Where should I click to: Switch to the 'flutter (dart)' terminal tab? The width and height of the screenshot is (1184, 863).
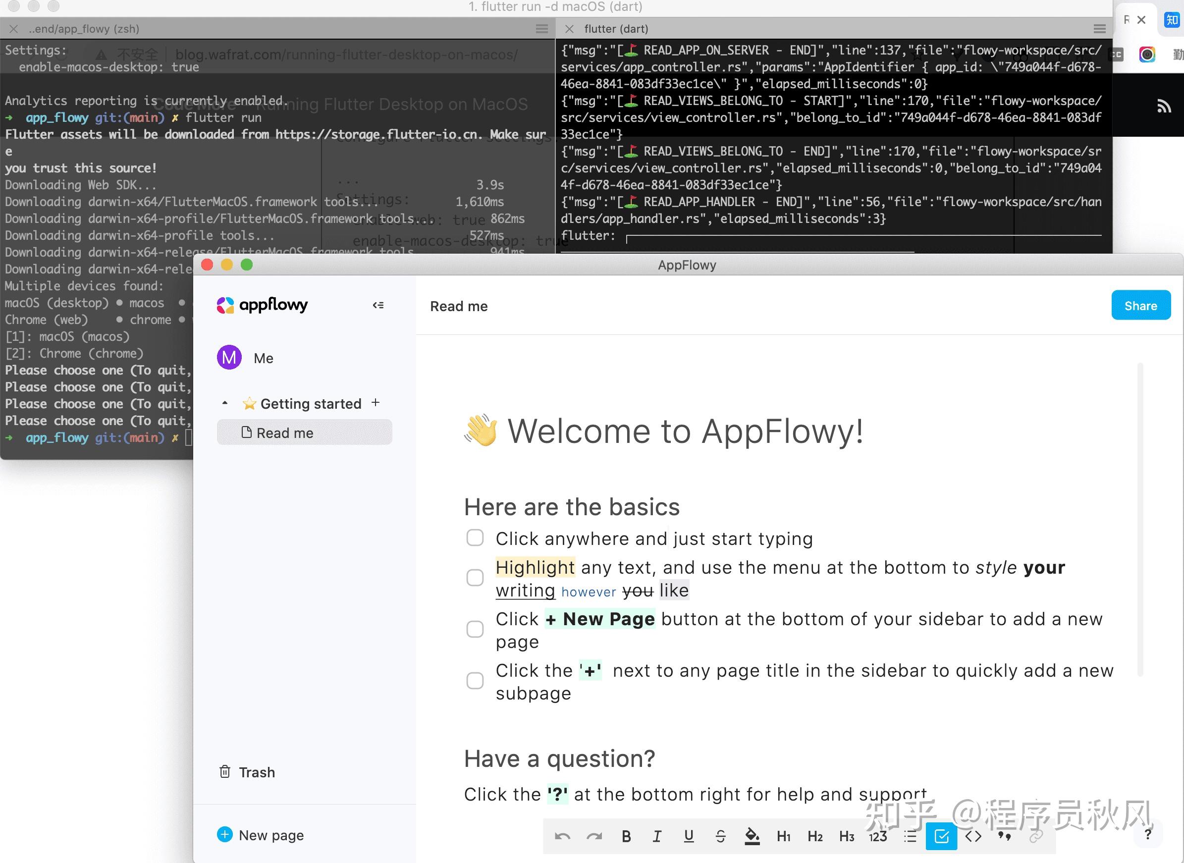[x=616, y=29]
